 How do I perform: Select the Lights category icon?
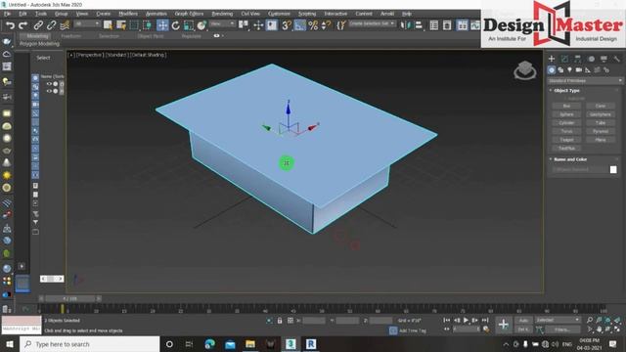(569, 69)
